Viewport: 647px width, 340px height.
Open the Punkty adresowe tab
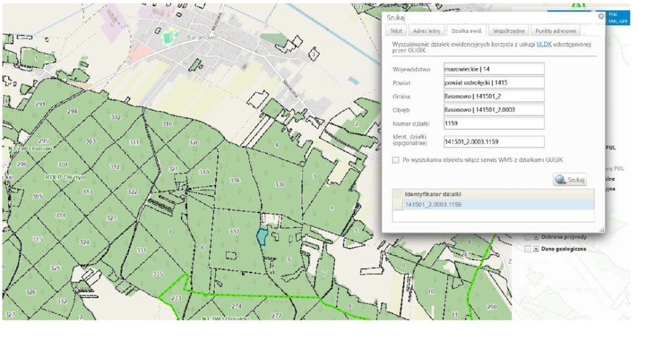[555, 31]
